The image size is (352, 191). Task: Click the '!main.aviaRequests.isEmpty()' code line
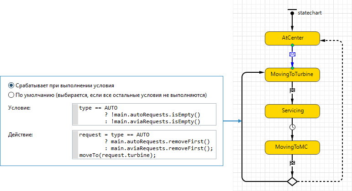pos(156,121)
